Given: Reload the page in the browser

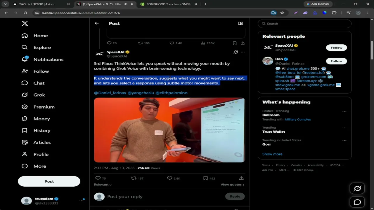Looking at the screenshot, I should click(x=25, y=13).
